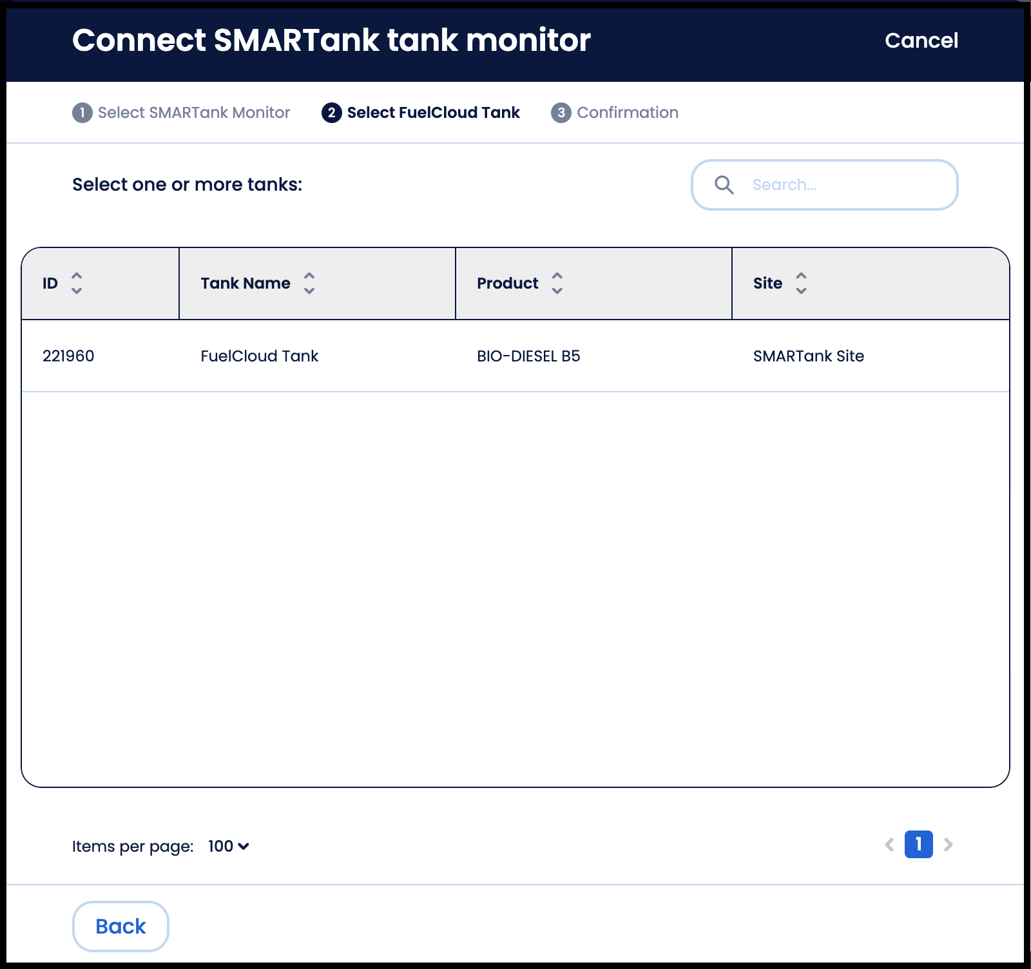Image resolution: width=1031 pixels, height=969 pixels.
Task: Select the FuelCloud Tank row
Action: (515, 356)
